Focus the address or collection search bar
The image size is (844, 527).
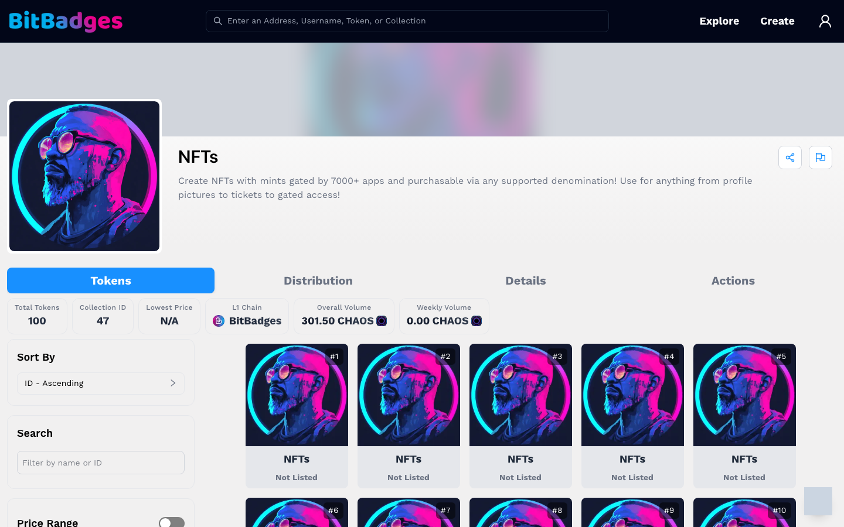pos(407,21)
